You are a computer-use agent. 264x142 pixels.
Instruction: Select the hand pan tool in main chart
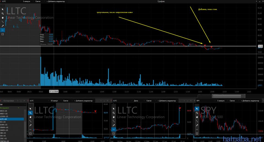(x=2, y=18)
